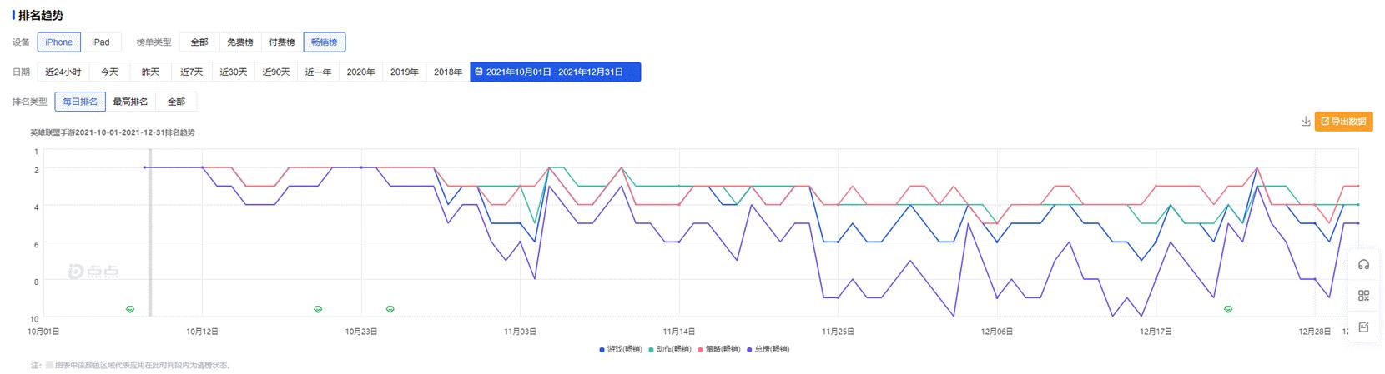This screenshot has width=1385, height=374.
Task: Show the QR code icon
Action: point(1364,296)
